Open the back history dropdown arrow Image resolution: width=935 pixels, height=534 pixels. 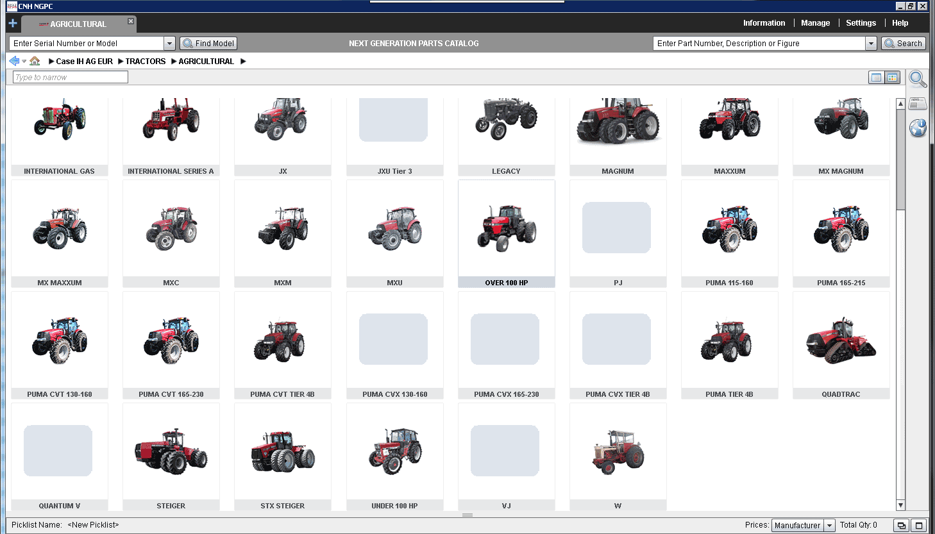[x=24, y=62]
